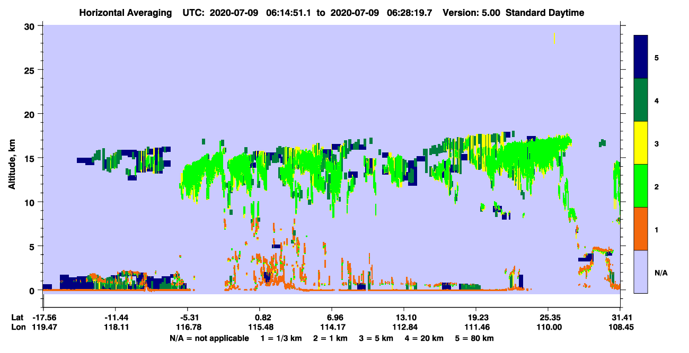
Task: Click the colorbar label "2"
Action: tap(657, 186)
